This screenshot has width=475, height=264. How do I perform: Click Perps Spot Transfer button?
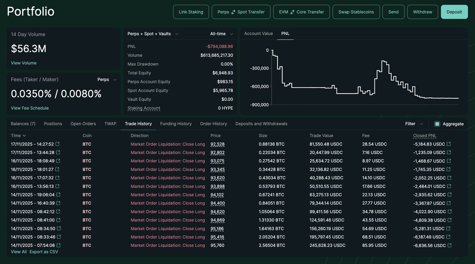(x=241, y=12)
